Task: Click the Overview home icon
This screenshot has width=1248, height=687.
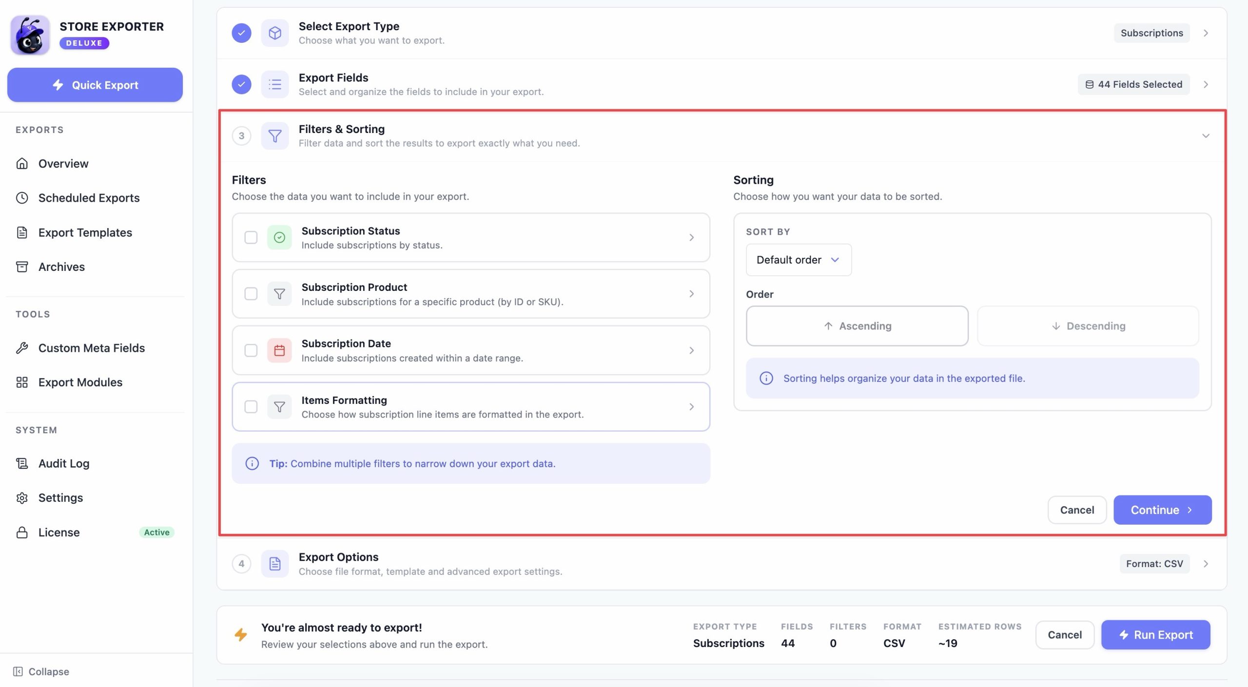Action: point(22,163)
